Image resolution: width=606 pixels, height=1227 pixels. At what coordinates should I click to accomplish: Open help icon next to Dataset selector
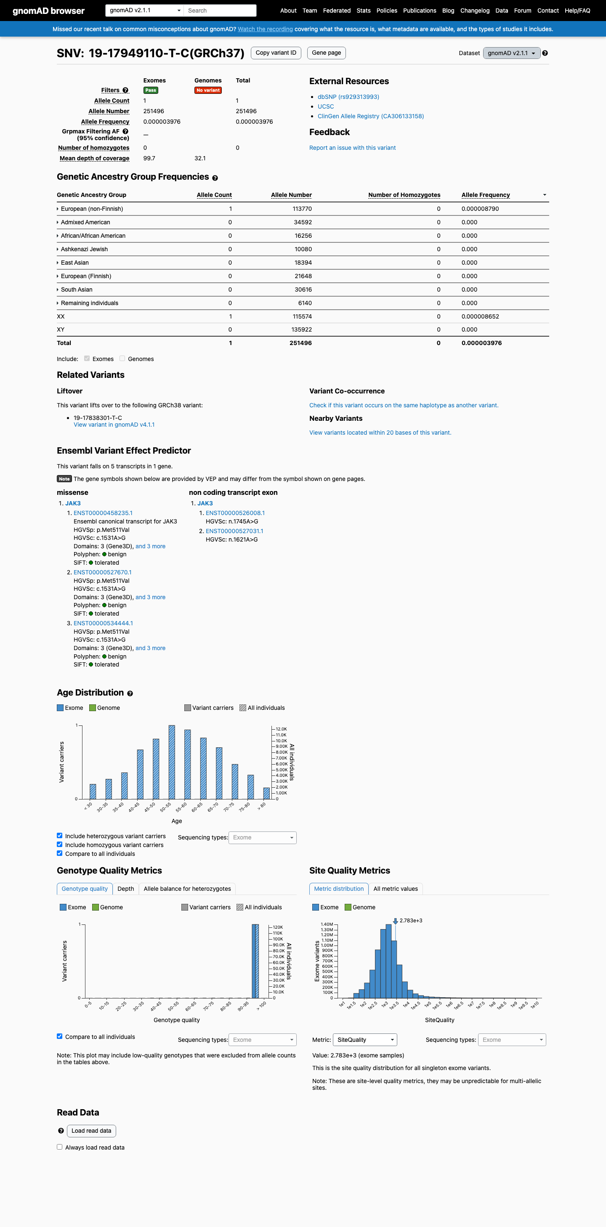pyautogui.click(x=545, y=53)
